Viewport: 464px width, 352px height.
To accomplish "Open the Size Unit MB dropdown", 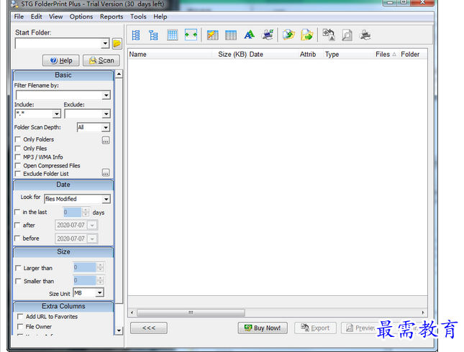I will 100,293.
